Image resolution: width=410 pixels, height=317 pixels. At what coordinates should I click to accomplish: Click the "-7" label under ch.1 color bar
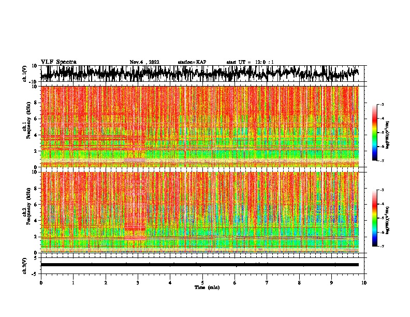tap(382, 161)
